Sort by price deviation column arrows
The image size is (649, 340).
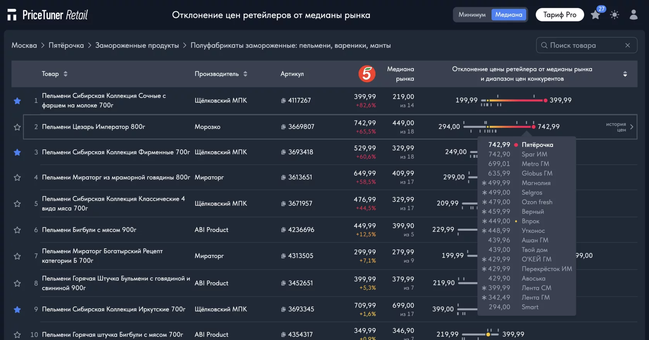(x=625, y=74)
